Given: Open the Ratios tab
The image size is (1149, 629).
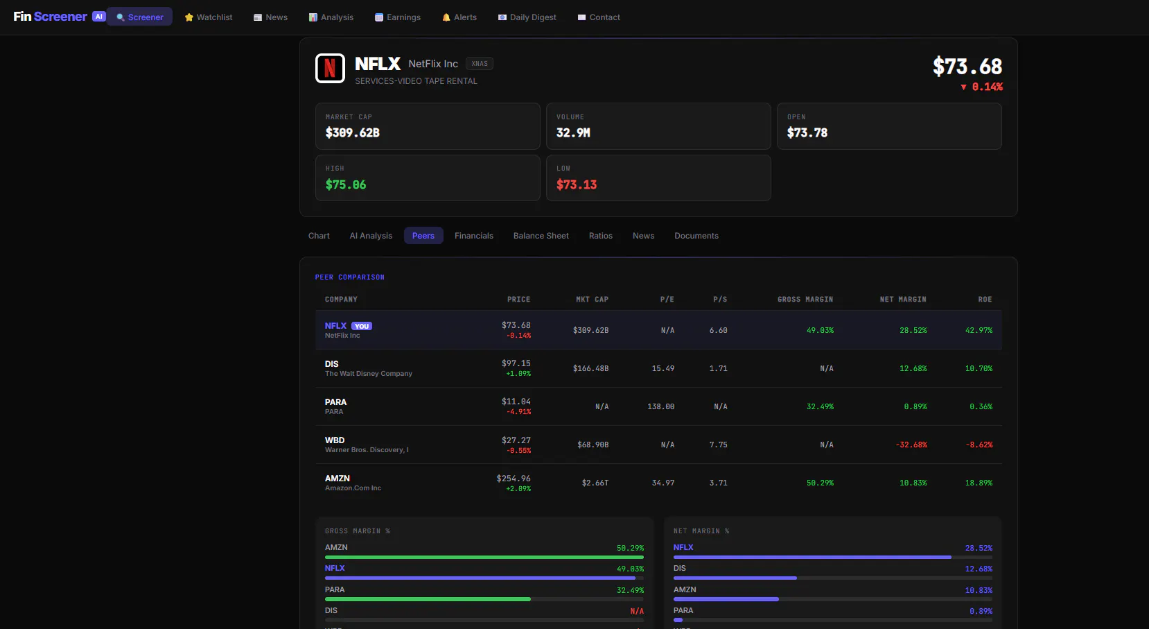Looking at the screenshot, I should pyautogui.click(x=601, y=236).
